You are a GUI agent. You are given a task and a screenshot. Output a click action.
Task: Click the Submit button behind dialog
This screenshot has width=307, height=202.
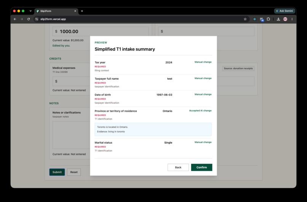tap(57, 172)
